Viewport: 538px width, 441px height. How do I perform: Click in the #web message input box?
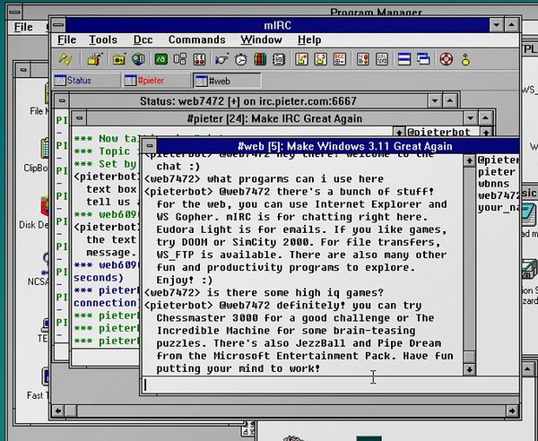coord(331,385)
